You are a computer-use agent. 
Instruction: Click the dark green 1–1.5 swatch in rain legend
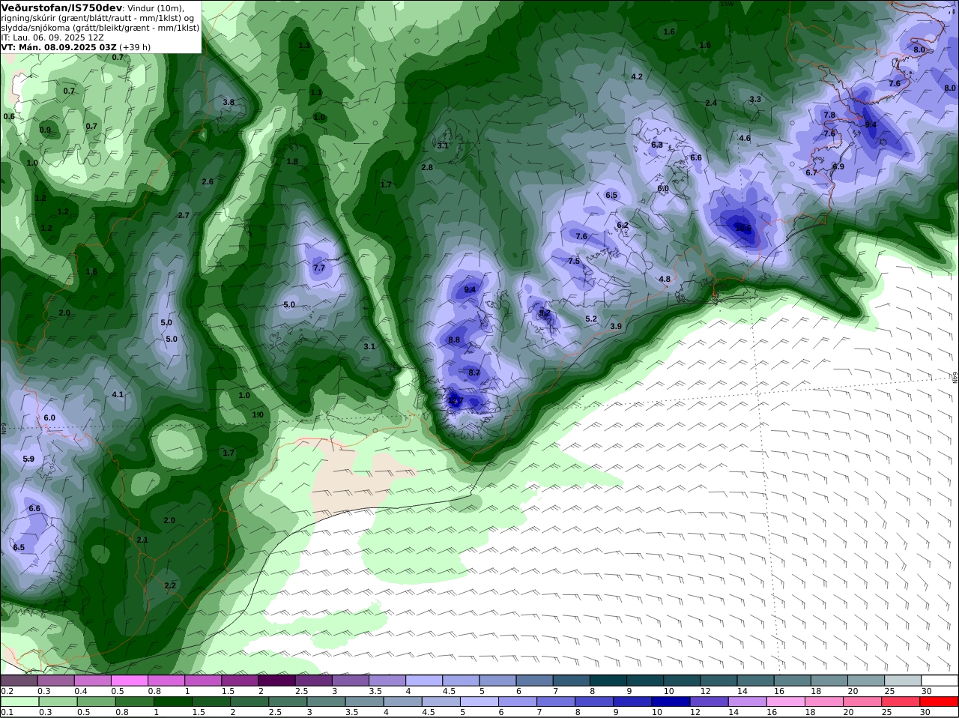(172, 702)
